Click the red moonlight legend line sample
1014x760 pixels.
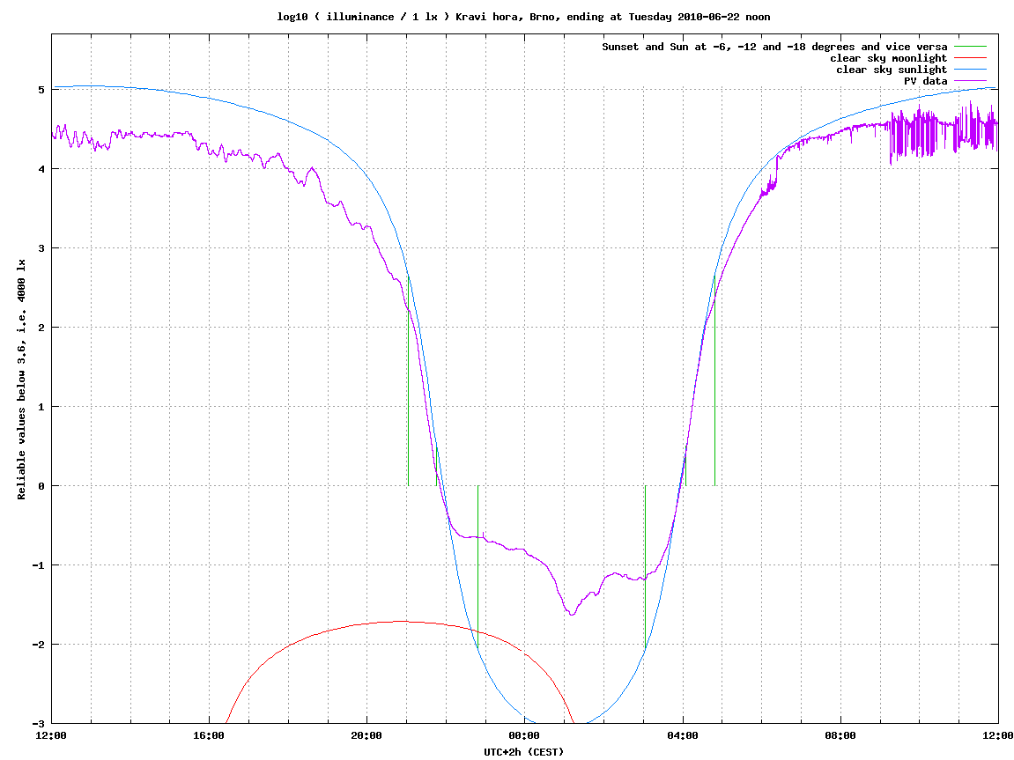coord(970,58)
